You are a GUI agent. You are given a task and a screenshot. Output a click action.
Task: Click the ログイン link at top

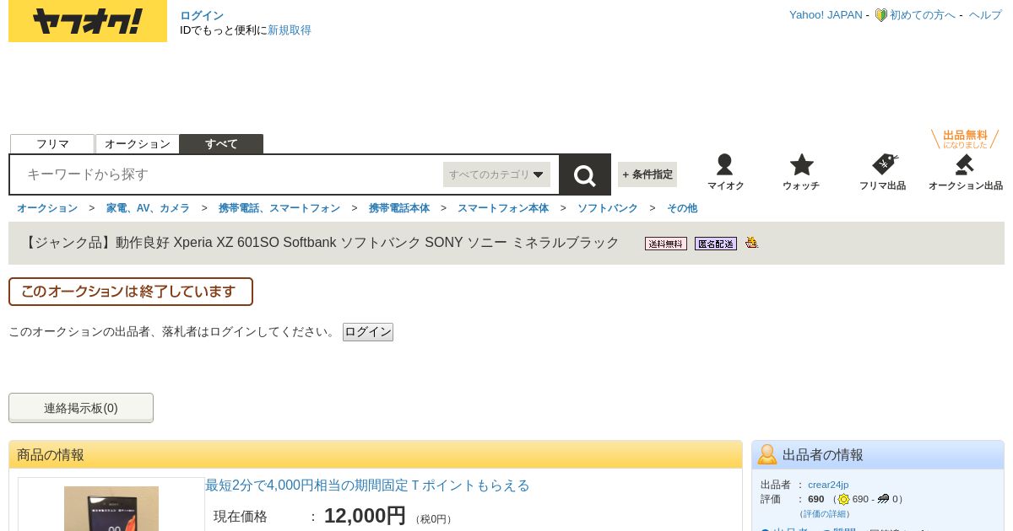pyautogui.click(x=202, y=15)
